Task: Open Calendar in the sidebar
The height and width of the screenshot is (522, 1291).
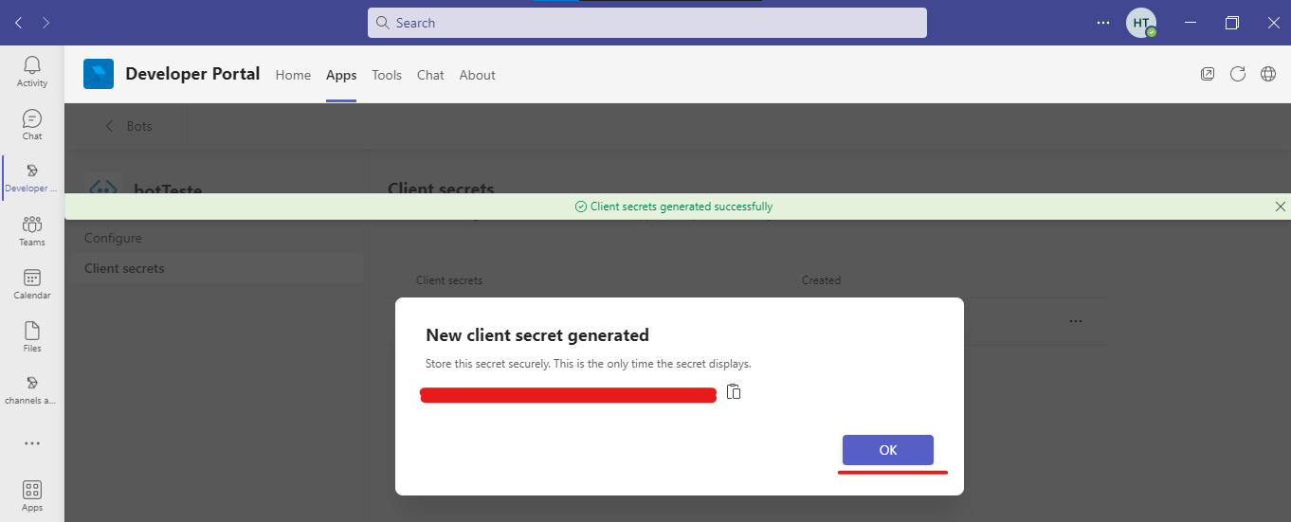Action: pos(32,283)
